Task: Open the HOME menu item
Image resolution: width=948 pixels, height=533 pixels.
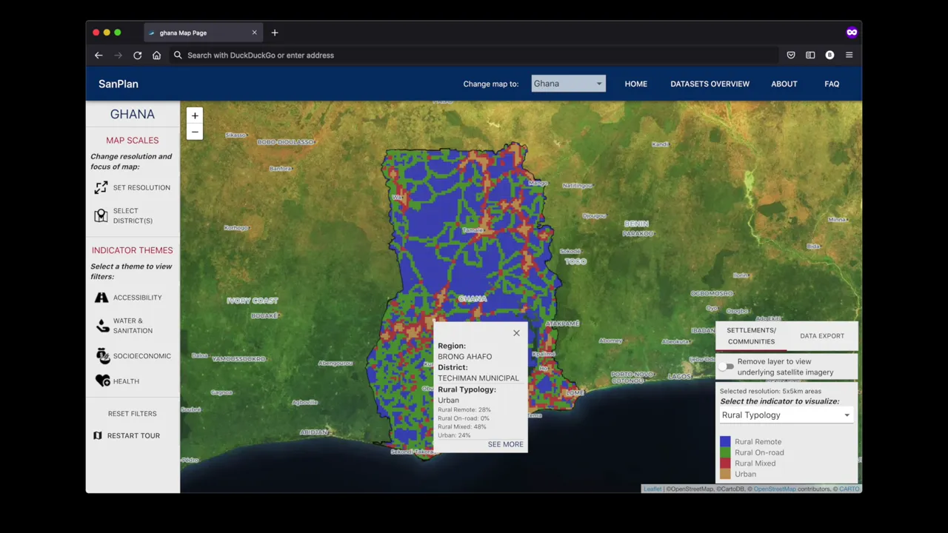Action: click(635, 84)
